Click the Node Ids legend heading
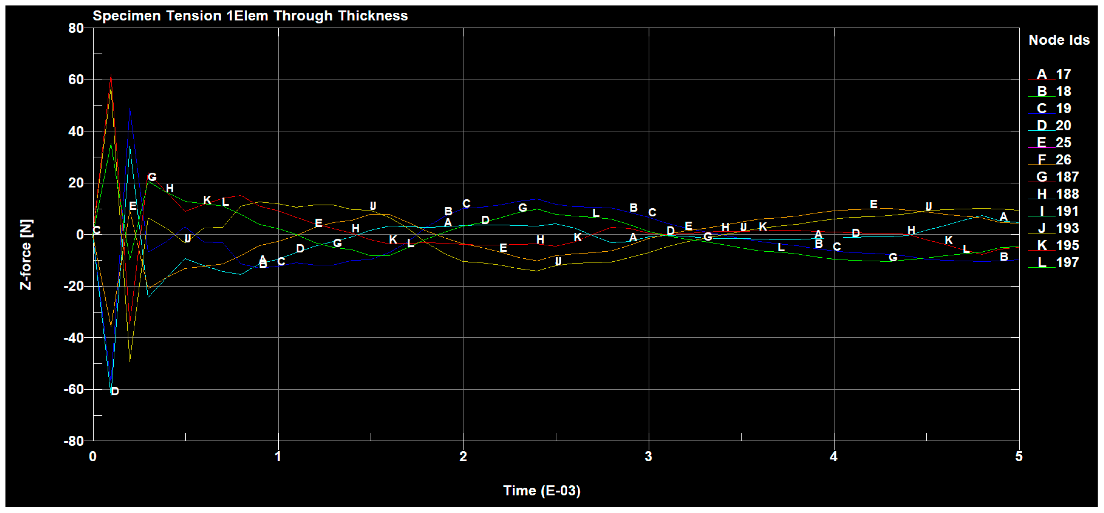Image resolution: width=1104 pixels, height=513 pixels. 1059,40
